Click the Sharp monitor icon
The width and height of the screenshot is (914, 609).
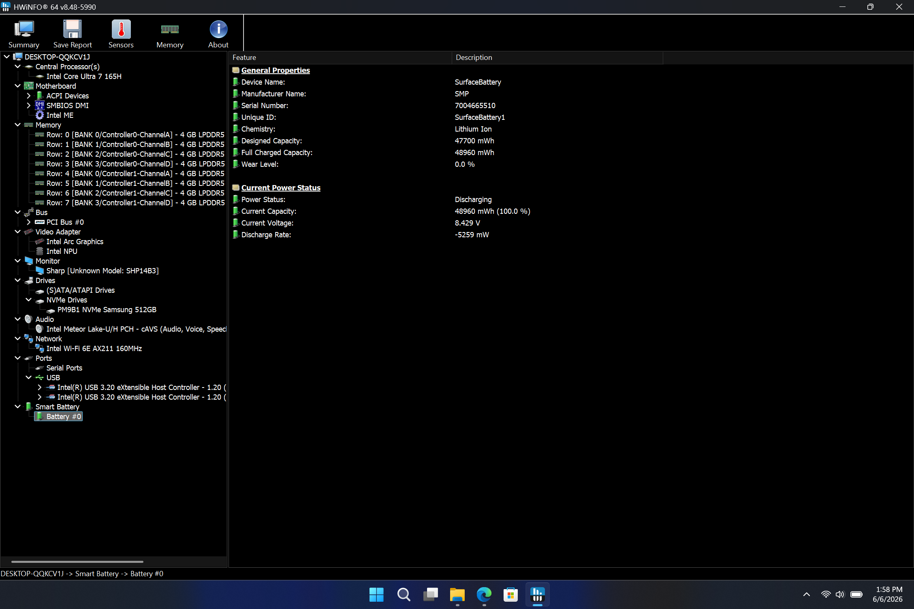40,270
